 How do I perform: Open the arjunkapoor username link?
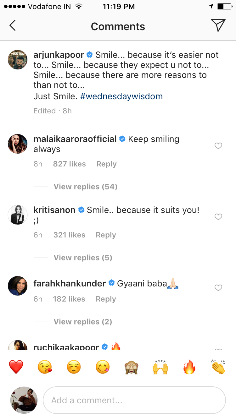point(59,55)
